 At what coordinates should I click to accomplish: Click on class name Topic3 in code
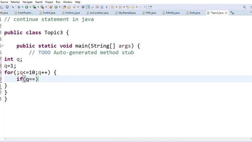[54, 32]
